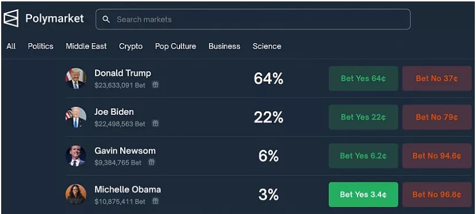This screenshot has width=476, height=214.
Task: Click the gift icon beside Gavin Newsom's bet amount
Action: coord(152,162)
